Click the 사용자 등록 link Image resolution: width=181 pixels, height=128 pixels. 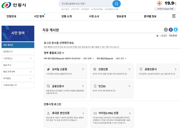tap(88, 58)
